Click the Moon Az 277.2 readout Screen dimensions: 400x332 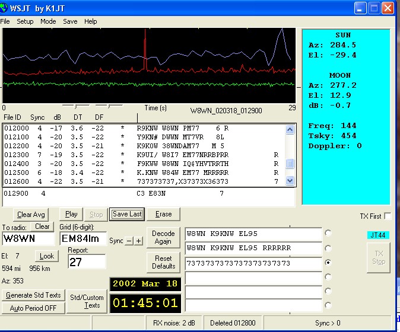pos(332,85)
